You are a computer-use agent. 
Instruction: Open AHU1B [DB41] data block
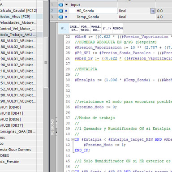[x=12, y=113]
